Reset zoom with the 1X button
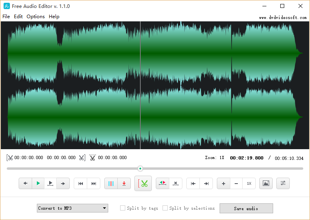Screen dimensions: 310x220 (x=249, y=183)
